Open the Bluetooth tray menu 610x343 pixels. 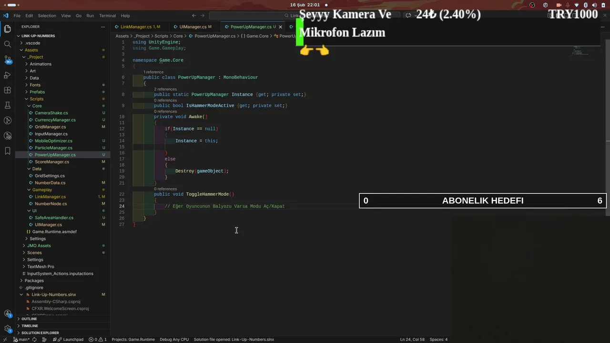586,5
